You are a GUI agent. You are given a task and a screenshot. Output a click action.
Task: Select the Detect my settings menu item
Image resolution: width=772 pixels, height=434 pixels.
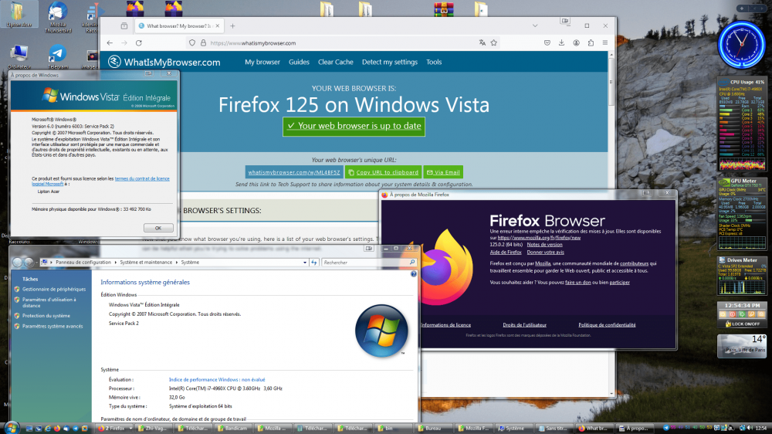pyautogui.click(x=389, y=63)
